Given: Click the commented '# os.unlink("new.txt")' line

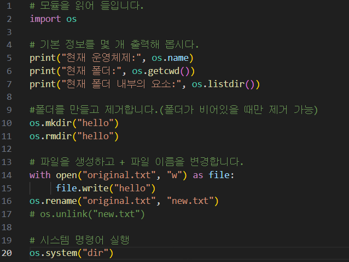Looking at the screenshot, I should pos(88,214).
